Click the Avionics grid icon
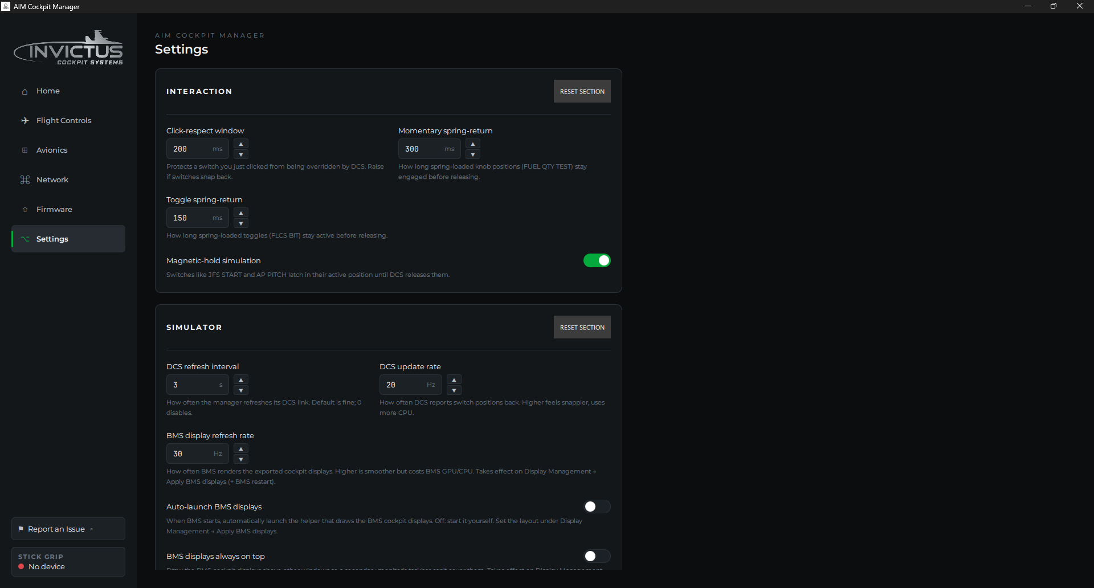 [25, 150]
